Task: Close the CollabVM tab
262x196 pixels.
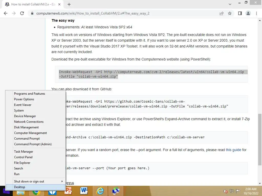Action: [59, 4]
